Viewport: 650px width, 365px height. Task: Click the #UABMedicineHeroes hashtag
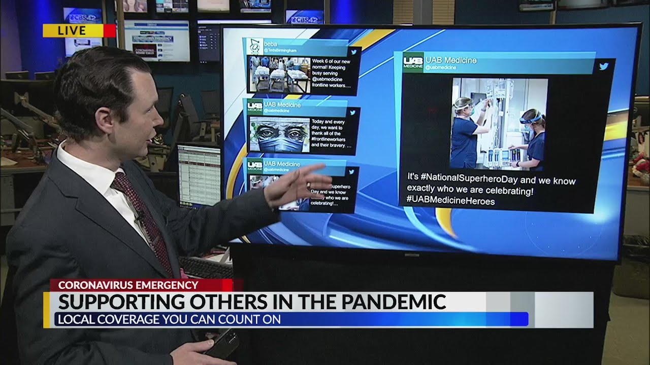(450, 201)
